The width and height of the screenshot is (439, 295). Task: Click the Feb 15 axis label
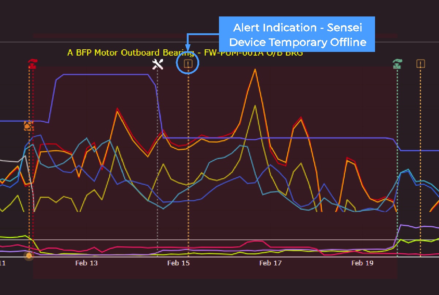[x=178, y=263]
